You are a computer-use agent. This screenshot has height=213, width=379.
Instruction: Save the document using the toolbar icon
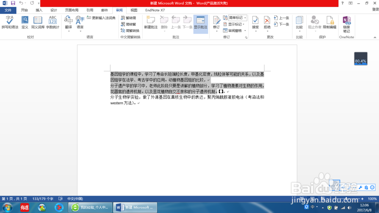click(13, 3)
